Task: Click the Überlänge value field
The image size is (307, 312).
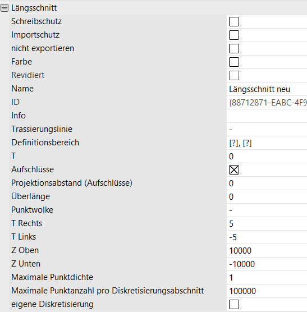Action: pos(267,197)
